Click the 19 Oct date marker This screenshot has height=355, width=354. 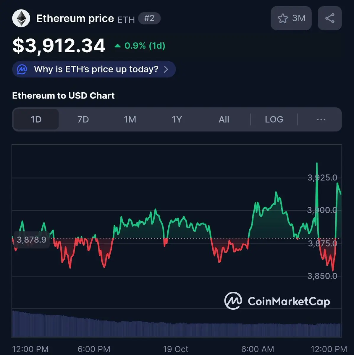click(x=176, y=349)
